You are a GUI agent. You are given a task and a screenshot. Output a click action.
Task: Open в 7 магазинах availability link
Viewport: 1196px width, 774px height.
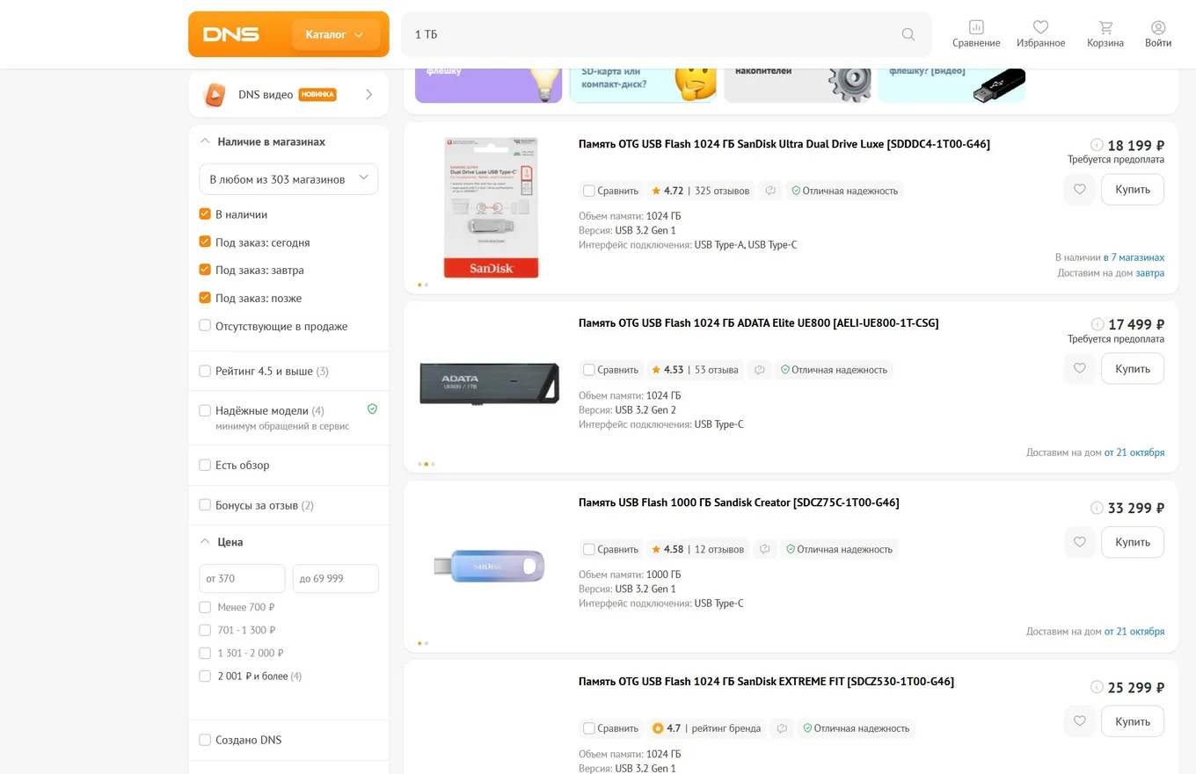pyautogui.click(x=1134, y=257)
